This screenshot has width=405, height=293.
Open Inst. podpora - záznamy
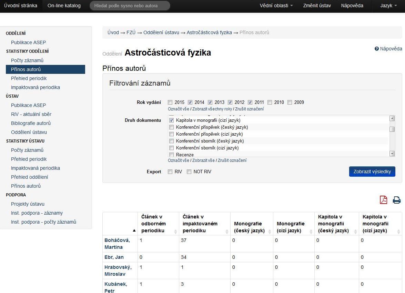point(37,213)
